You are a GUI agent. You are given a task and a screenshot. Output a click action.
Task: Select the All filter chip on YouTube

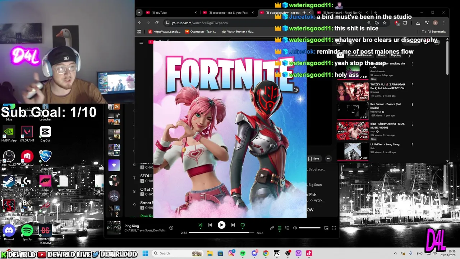point(340,55)
